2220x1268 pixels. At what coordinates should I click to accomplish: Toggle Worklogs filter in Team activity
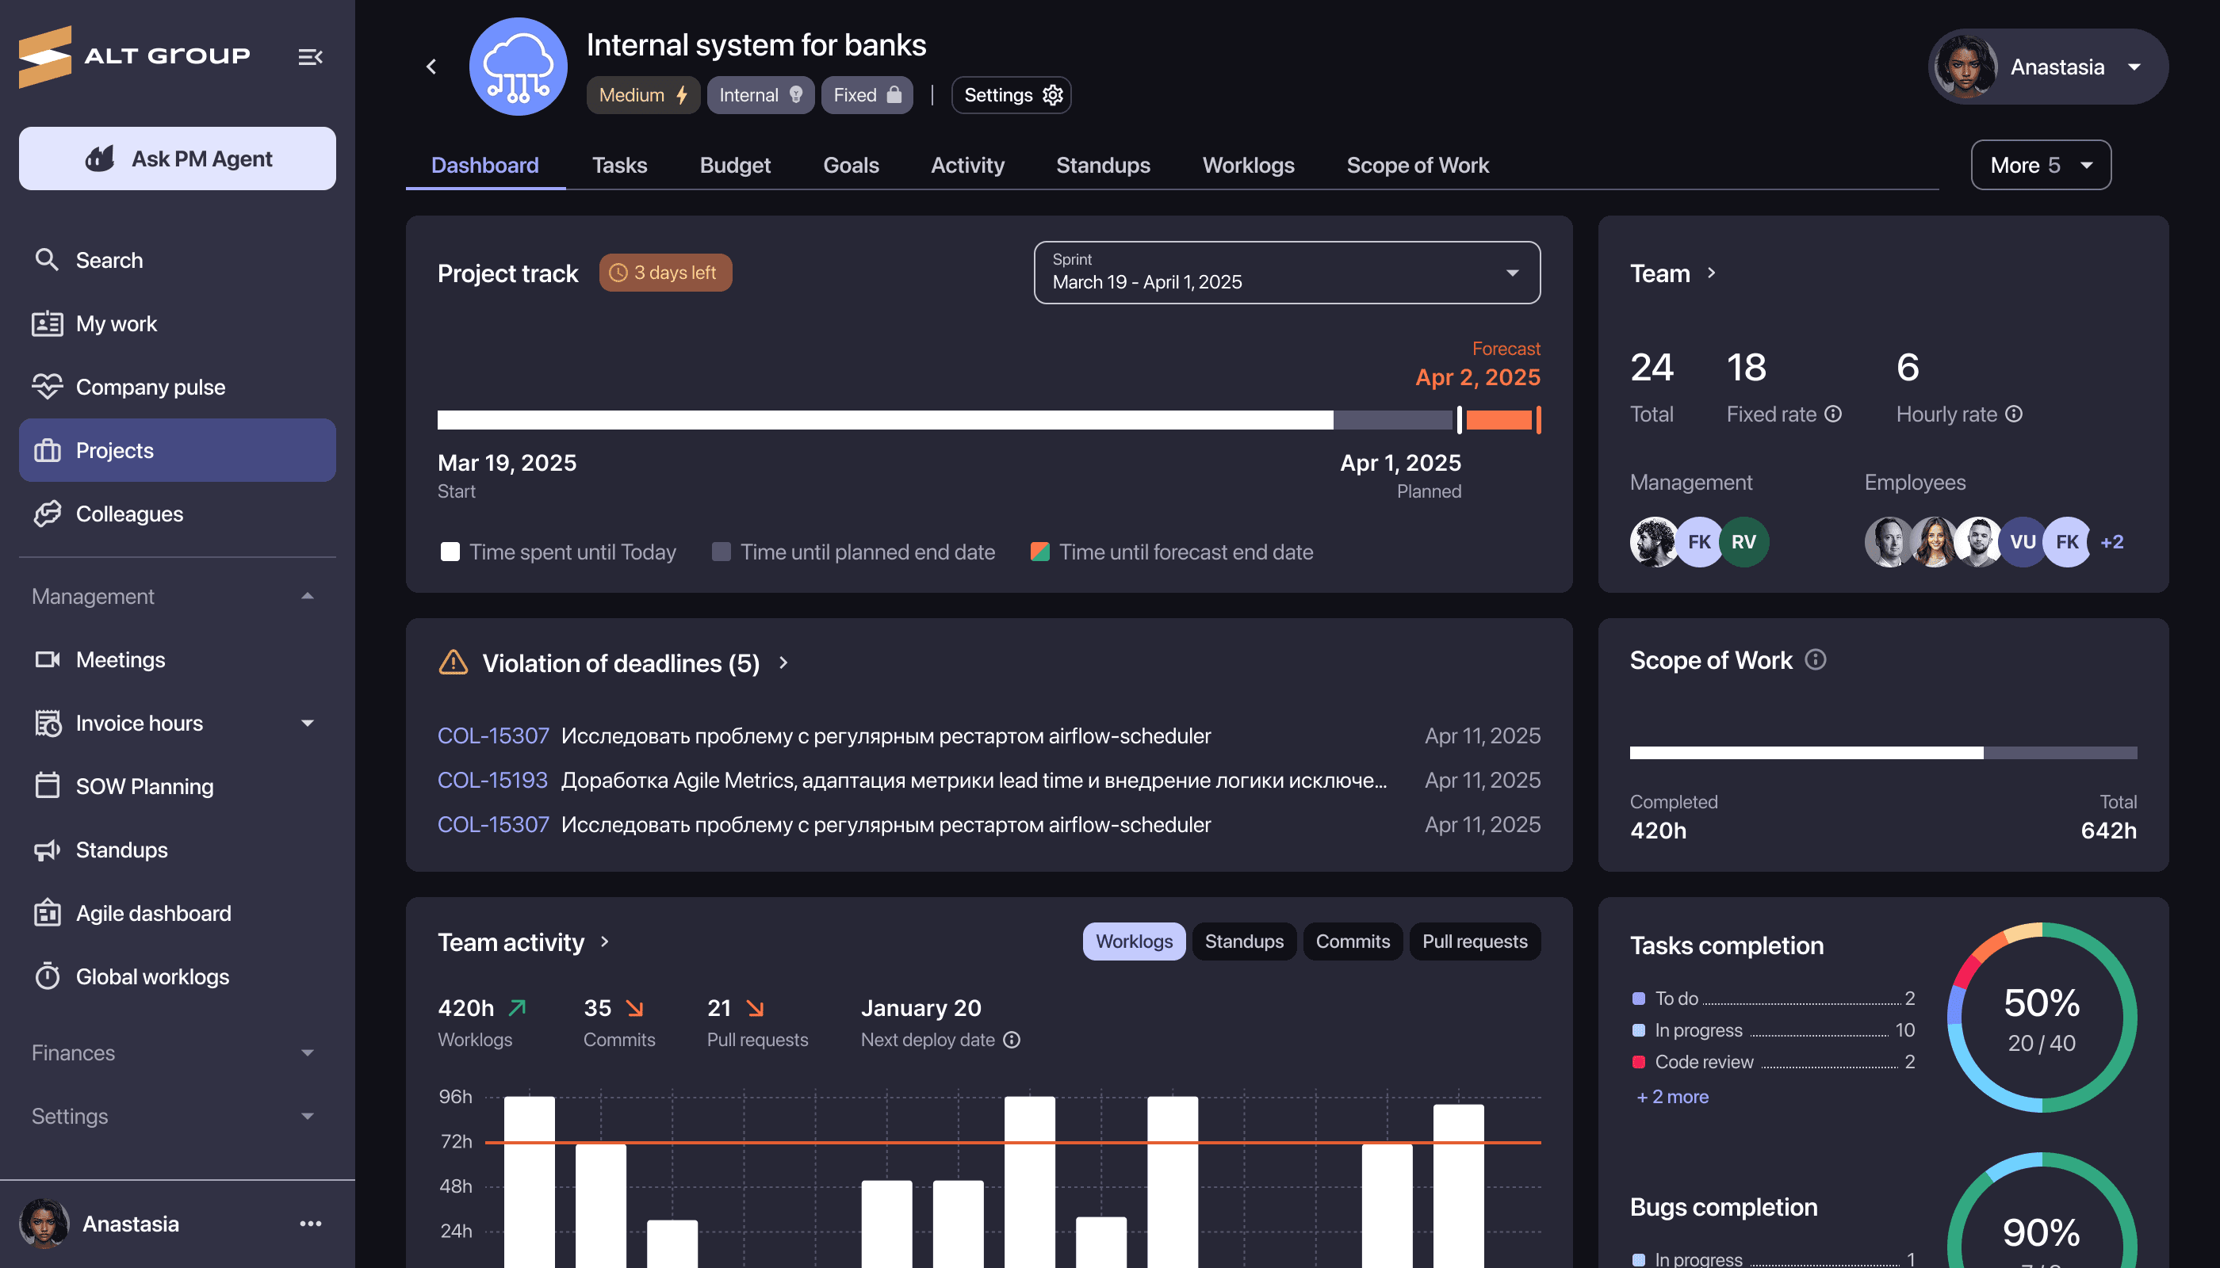(x=1134, y=941)
